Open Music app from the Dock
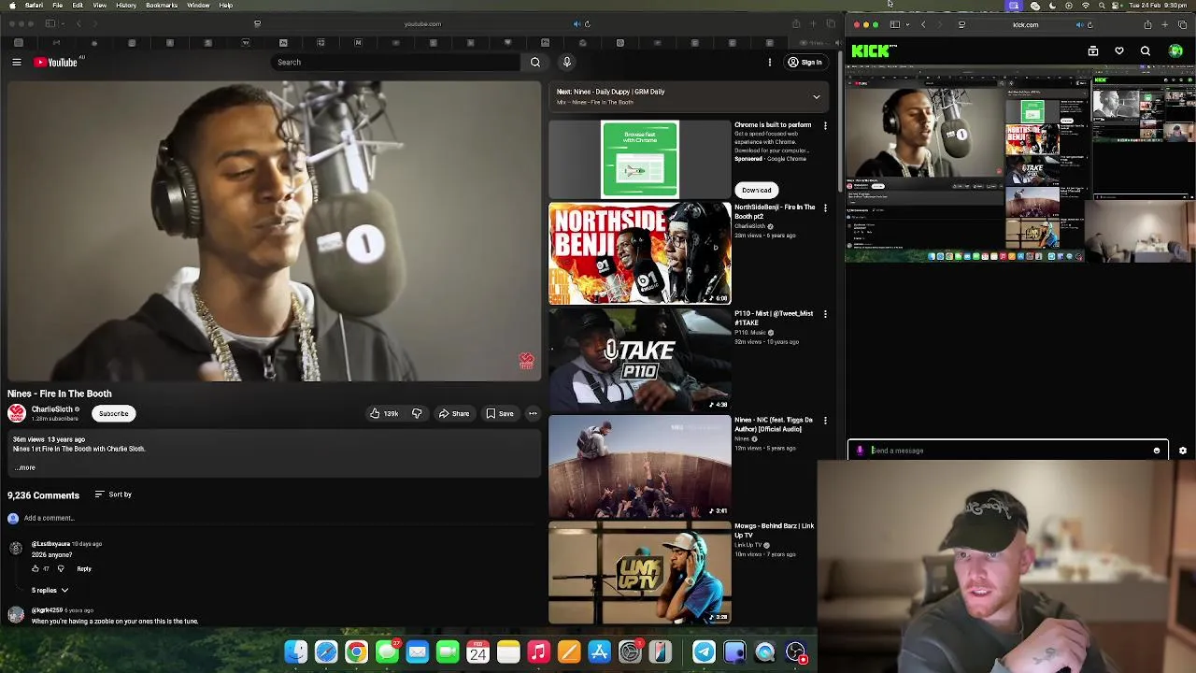 pyautogui.click(x=538, y=652)
